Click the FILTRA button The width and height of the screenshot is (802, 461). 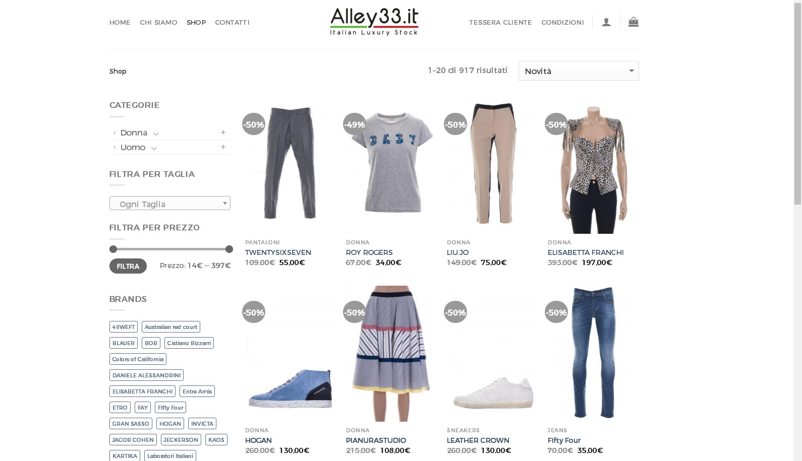tap(128, 266)
